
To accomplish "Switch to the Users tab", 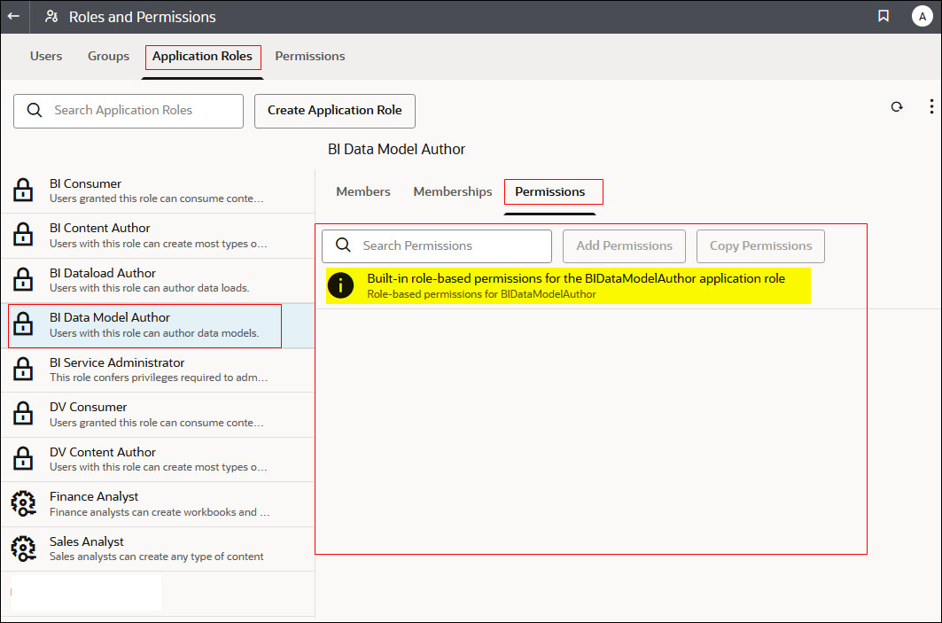I will (46, 56).
